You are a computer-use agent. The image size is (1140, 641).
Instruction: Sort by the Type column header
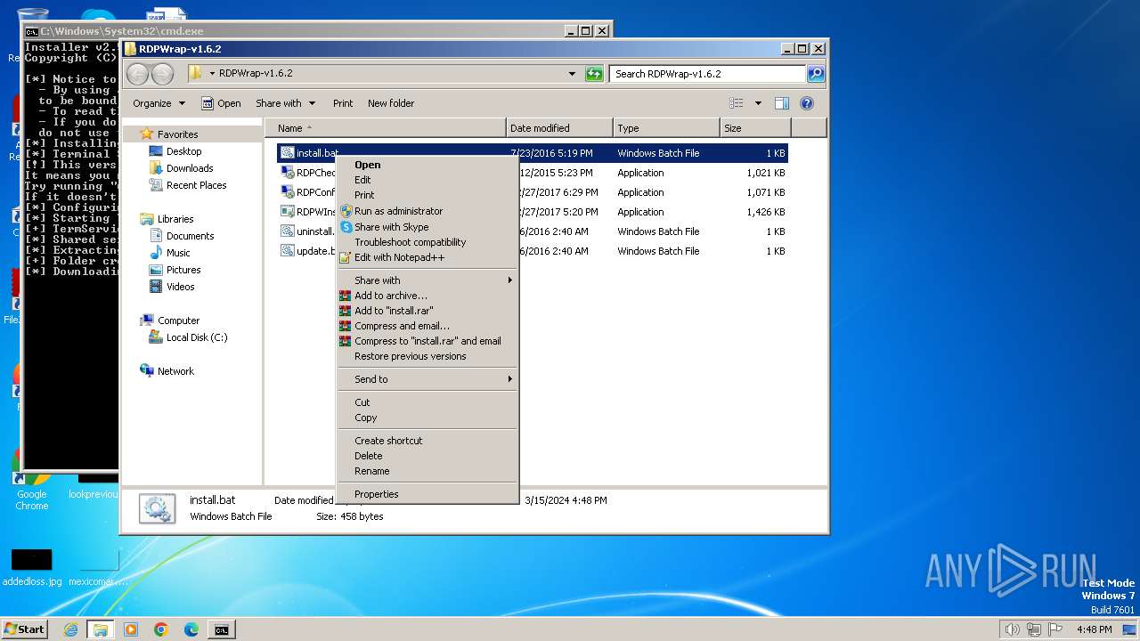666,128
